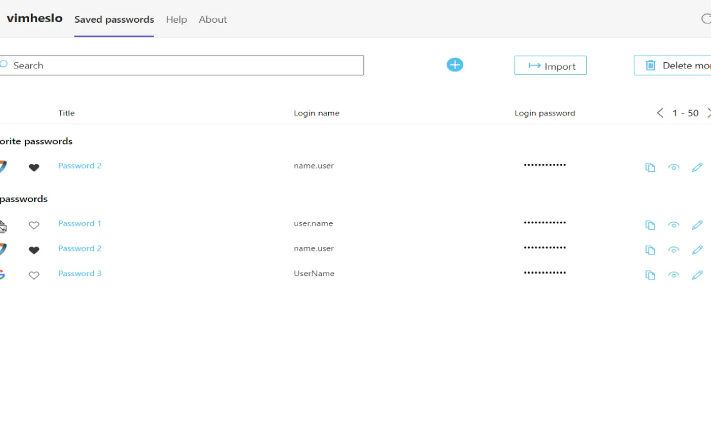The height and width of the screenshot is (444, 711).
Task: Copy password for Password 3
Action: click(x=650, y=275)
